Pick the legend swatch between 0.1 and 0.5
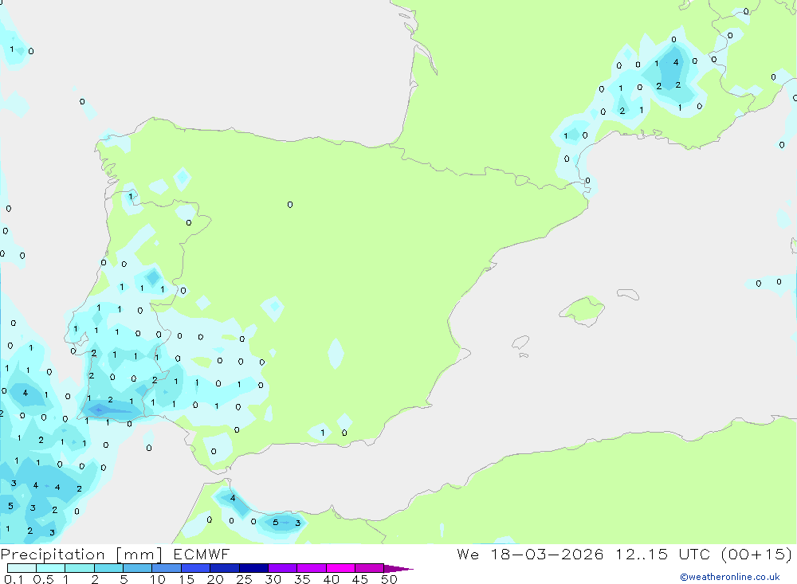Viewport: 797px width, 584px height. tap(22, 568)
